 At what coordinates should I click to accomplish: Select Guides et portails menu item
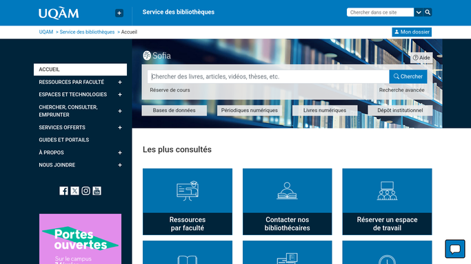pyautogui.click(x=64, y=140)
